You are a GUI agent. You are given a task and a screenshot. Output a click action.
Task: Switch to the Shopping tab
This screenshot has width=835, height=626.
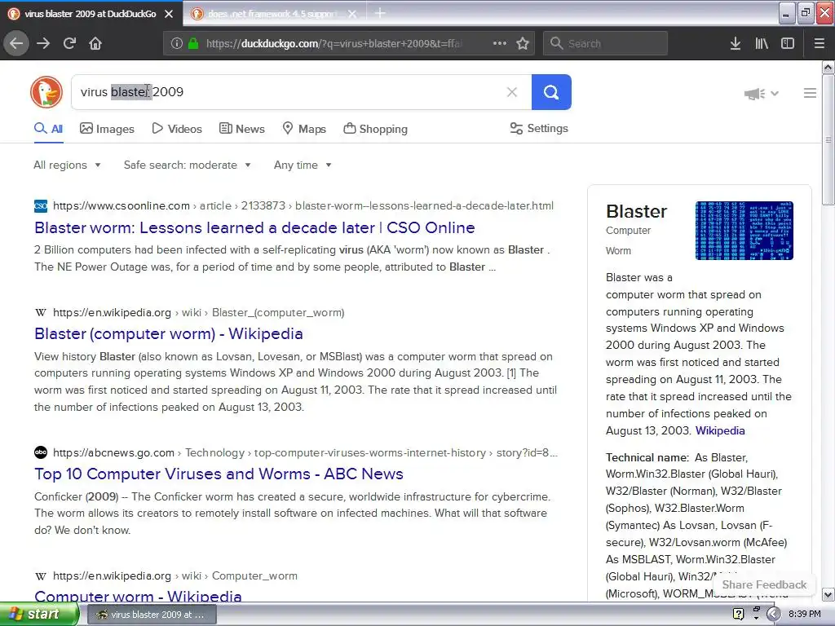pos(375,129)
